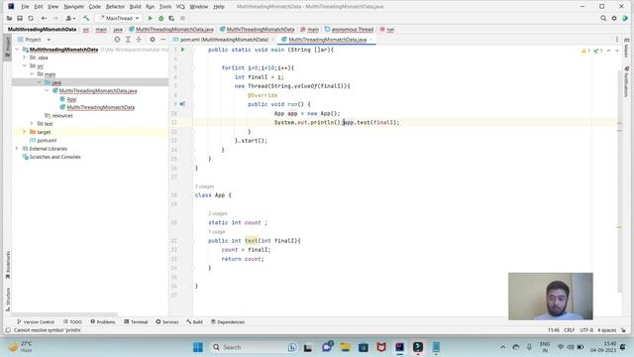Open the VCS menu

click(x=180, y=7)
